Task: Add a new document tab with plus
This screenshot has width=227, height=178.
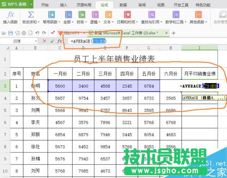Action: [x=173, y=33]
